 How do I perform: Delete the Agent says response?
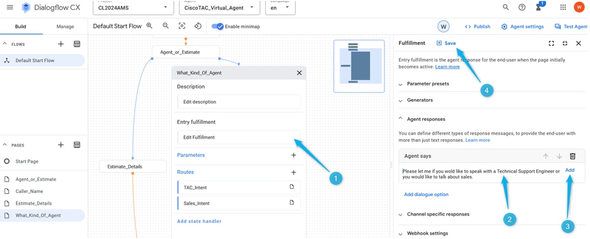point(572,156)
